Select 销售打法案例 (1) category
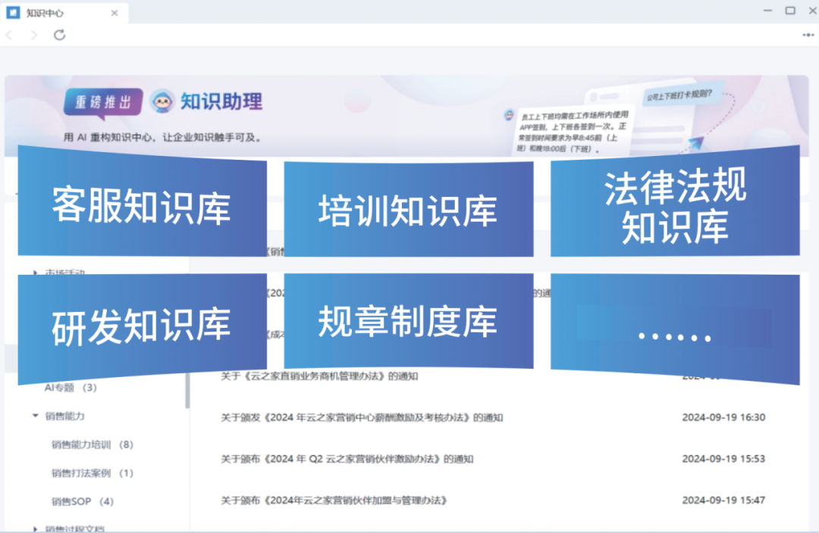Screen dimensions: 819x533 click(92, 473)
